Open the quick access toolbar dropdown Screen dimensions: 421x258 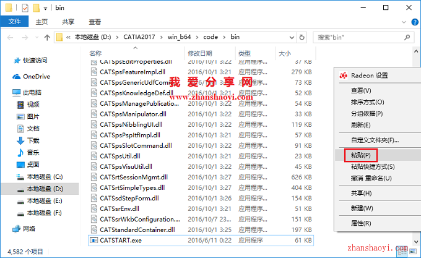point(45,8)
